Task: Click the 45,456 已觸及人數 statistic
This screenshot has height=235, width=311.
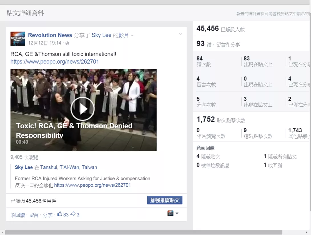Action: tap(221, 29)
